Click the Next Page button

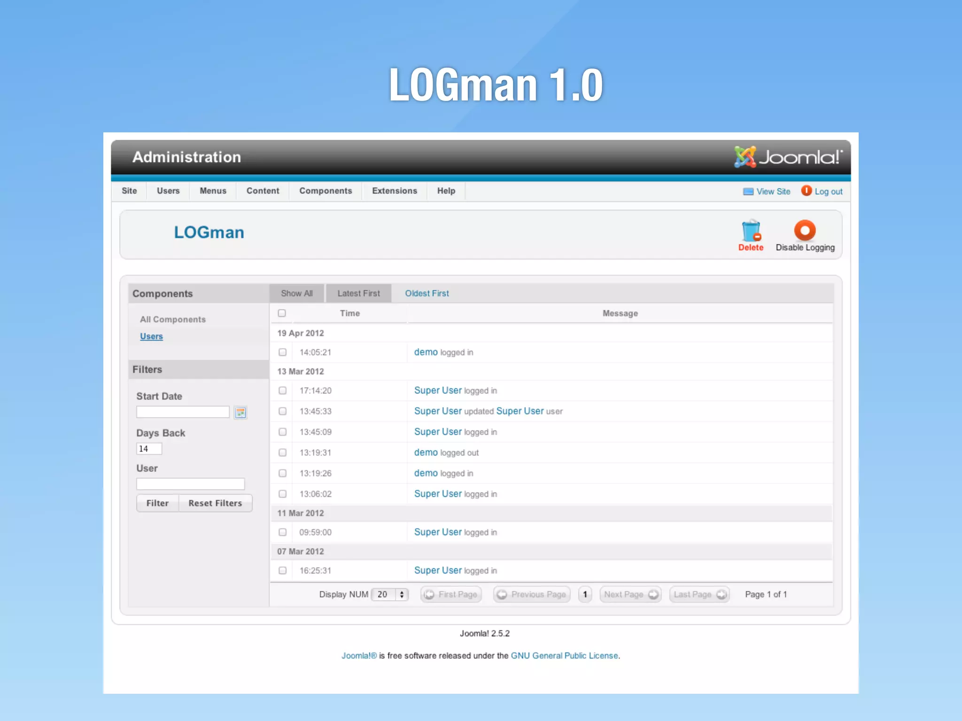(x=630, y=594)
